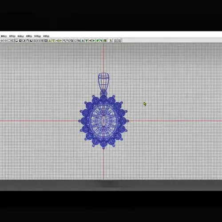The width and height of the screenshot is (222, 222).
Task: Select the vertical two-pane split layout icon
Action: pyautogui.click(x=35, y=40)
